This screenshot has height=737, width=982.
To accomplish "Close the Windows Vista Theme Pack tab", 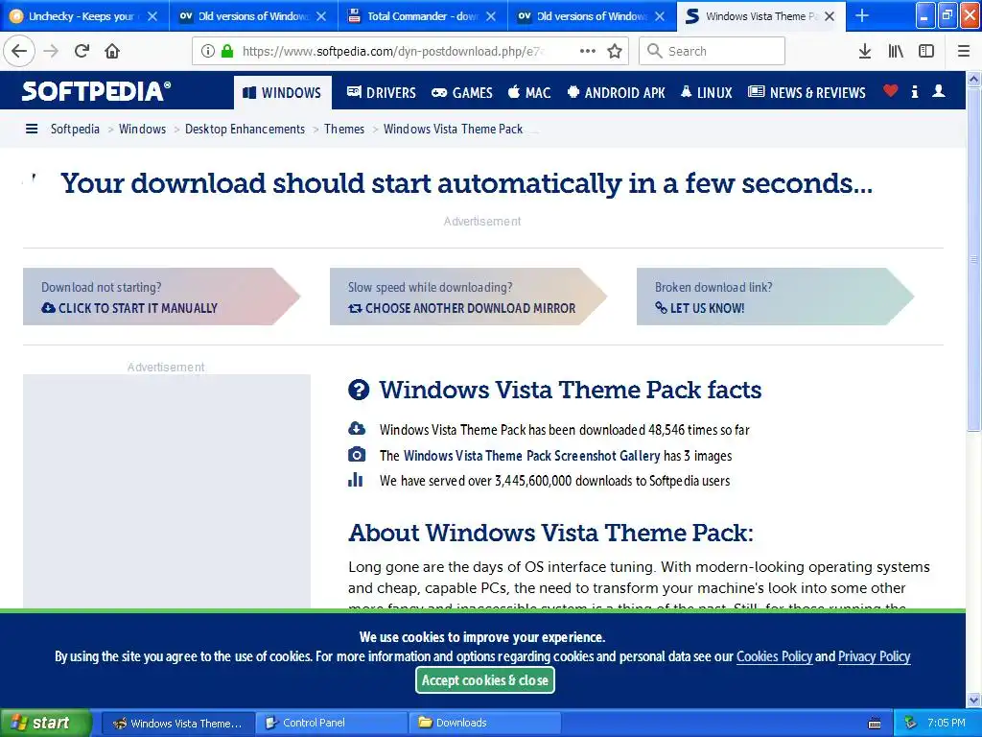I will 830,16.
